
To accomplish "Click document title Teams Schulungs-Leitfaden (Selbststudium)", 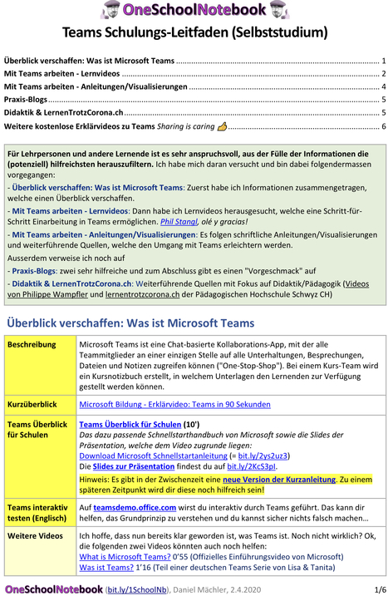I will pyautogui.click(x=194, y=32).
